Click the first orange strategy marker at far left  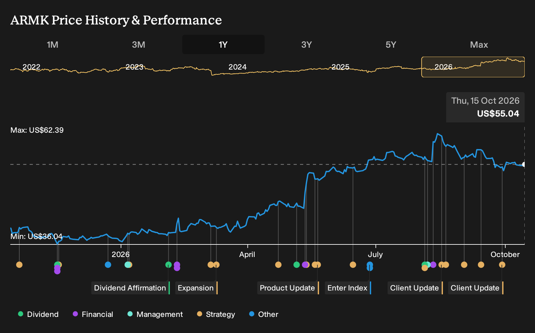pos(19,265)
